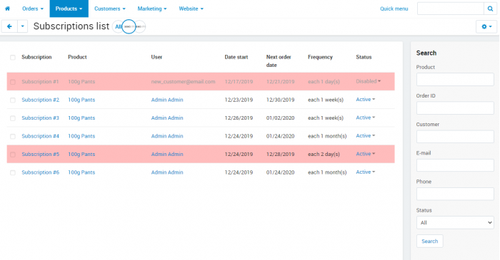The image size is (500, 260).
Task: Click the Phone search input field
Action: [455, 194]
